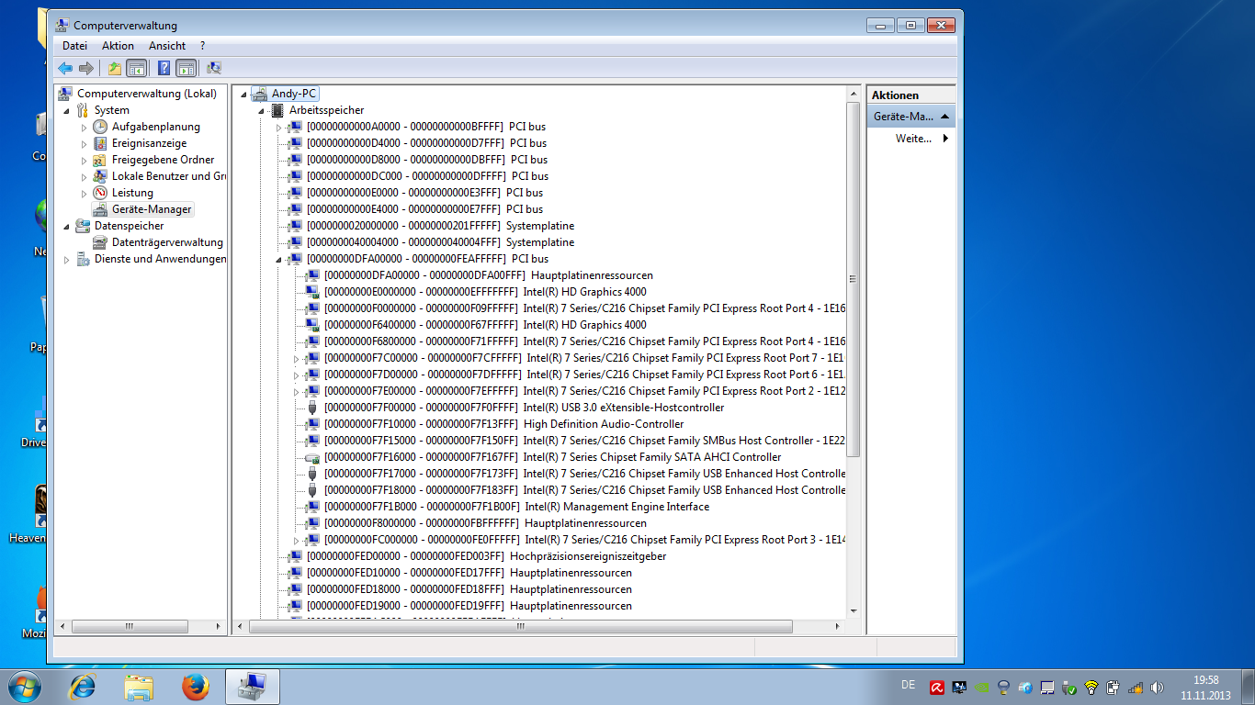Screen dimensions: 1255x705
Task: Click the Up one level folder icon
Action: 114,68
